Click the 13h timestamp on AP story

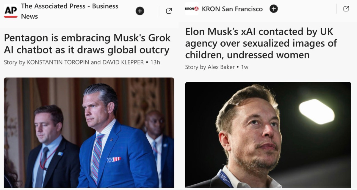tap(155, 63)
